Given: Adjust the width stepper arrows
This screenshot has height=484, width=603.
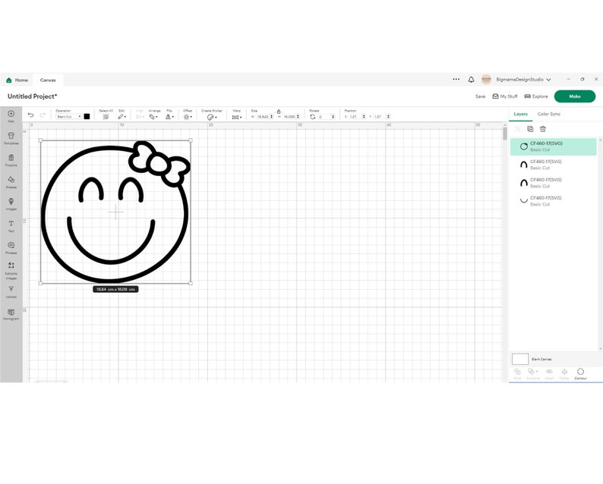Looking at the screenshot, I should (x=272, y=117).
